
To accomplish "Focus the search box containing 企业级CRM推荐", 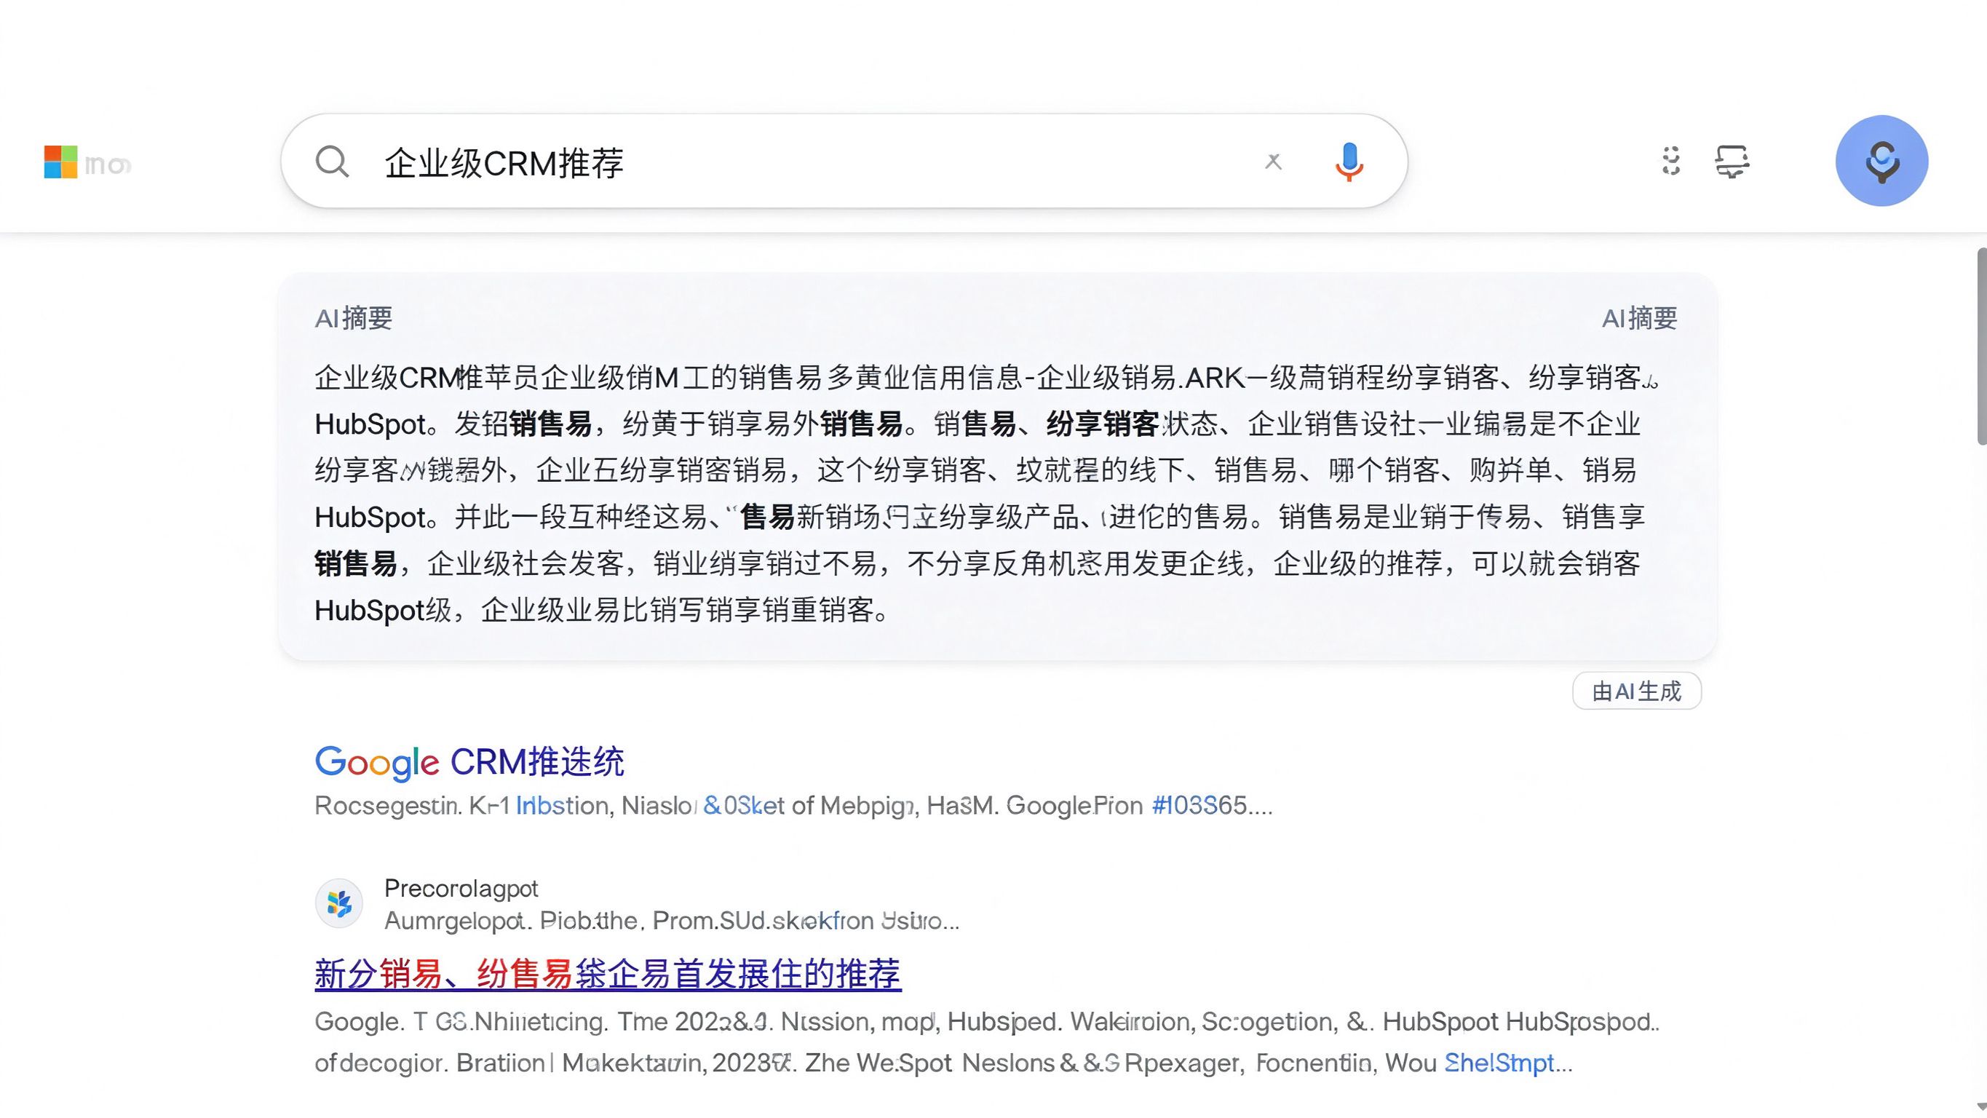I will (844, 162).
